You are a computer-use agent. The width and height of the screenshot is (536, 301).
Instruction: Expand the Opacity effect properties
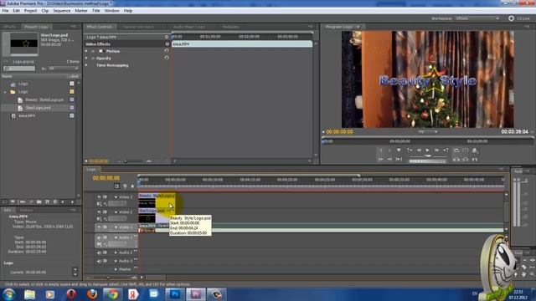[x=86, y=59]
